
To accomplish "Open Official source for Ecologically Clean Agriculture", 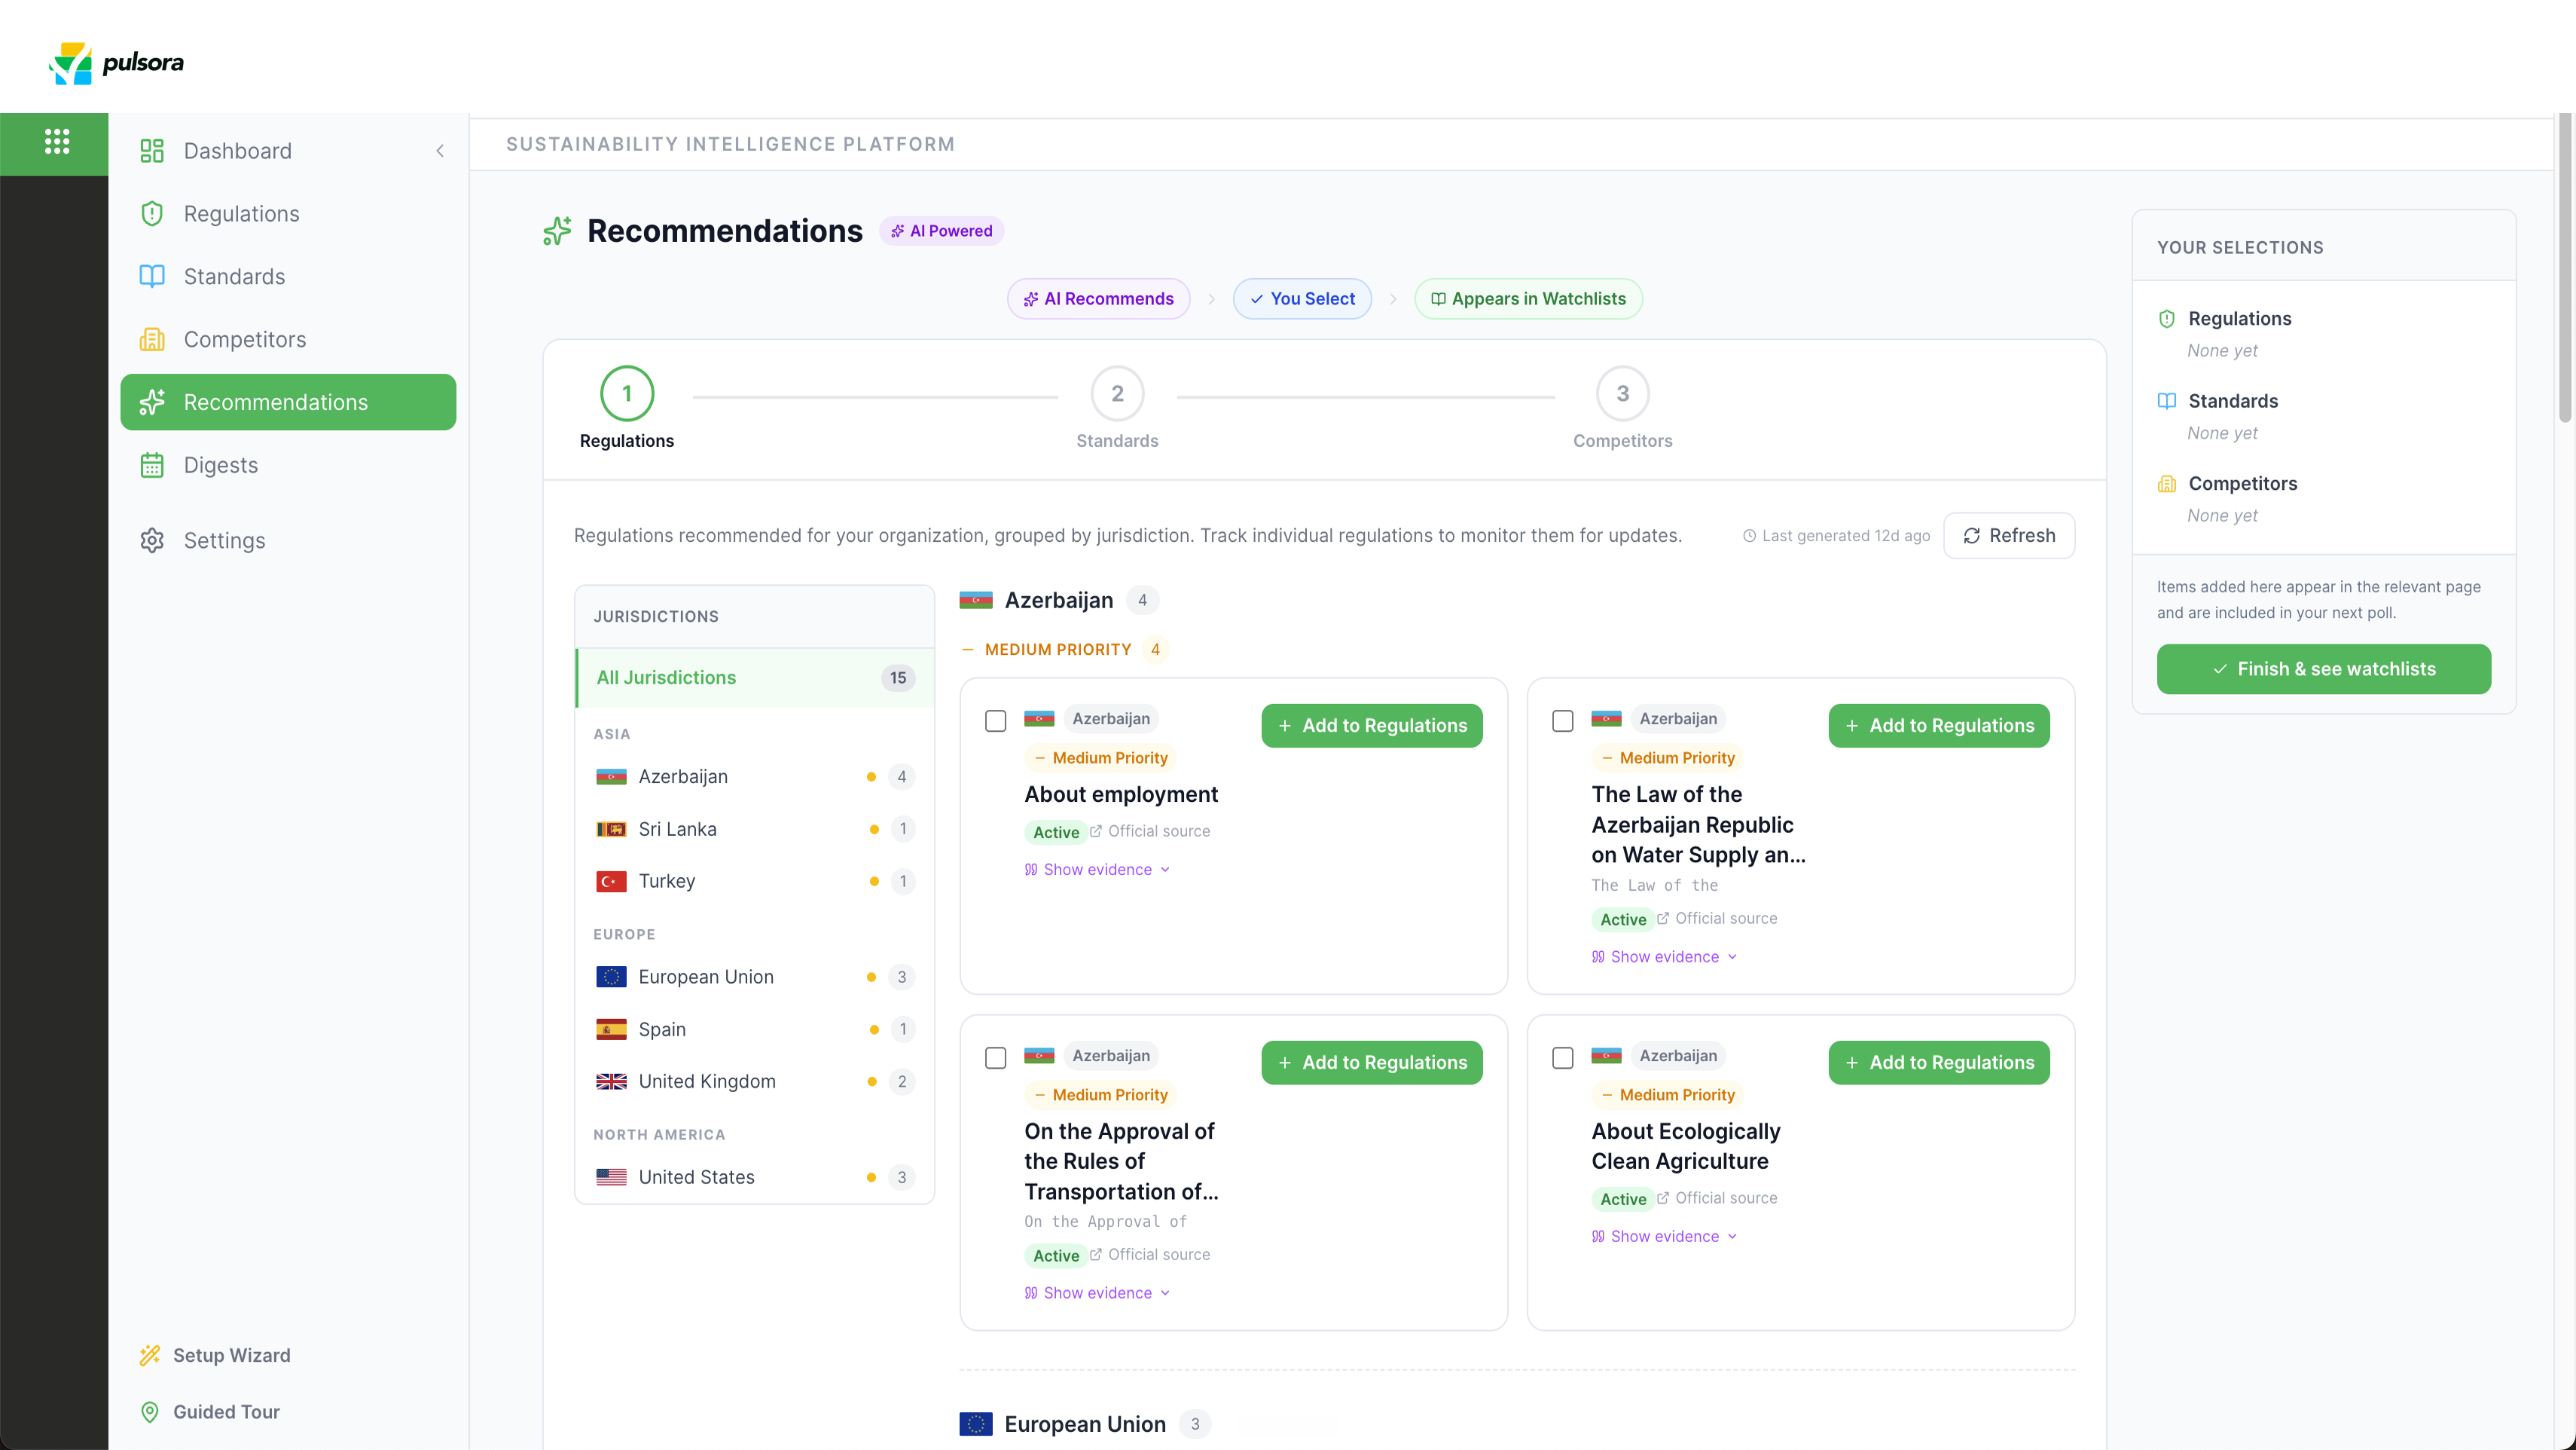I will click(1717, 1198).
